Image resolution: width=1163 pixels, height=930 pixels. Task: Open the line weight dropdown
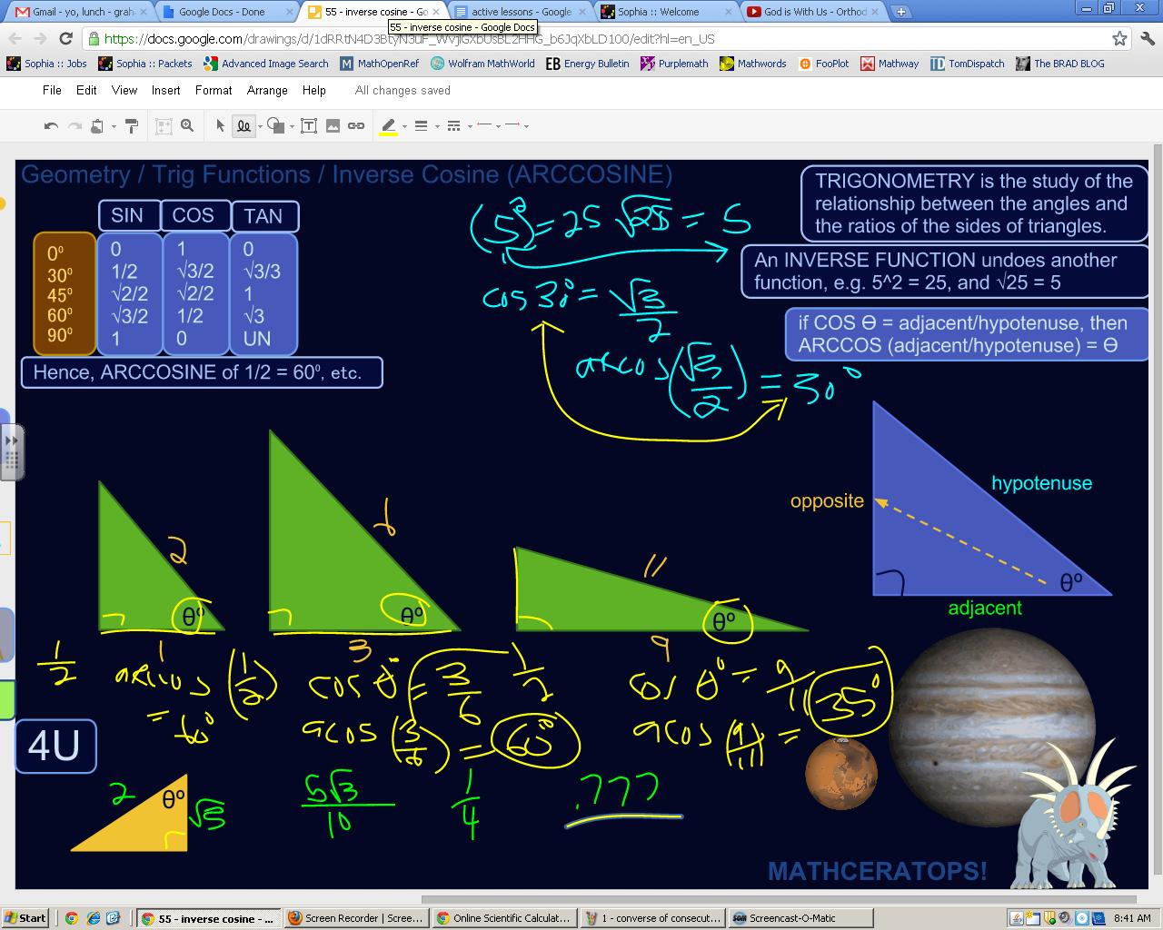click(425, 126)
